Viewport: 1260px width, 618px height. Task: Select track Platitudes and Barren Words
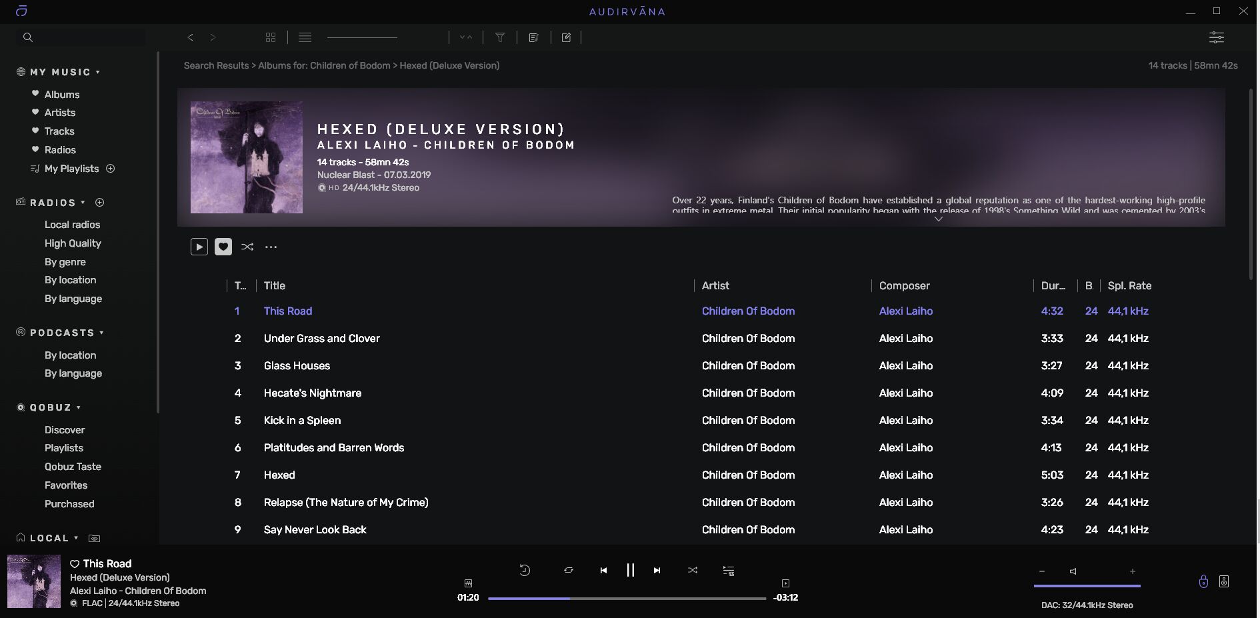click(x=333, y=447)
